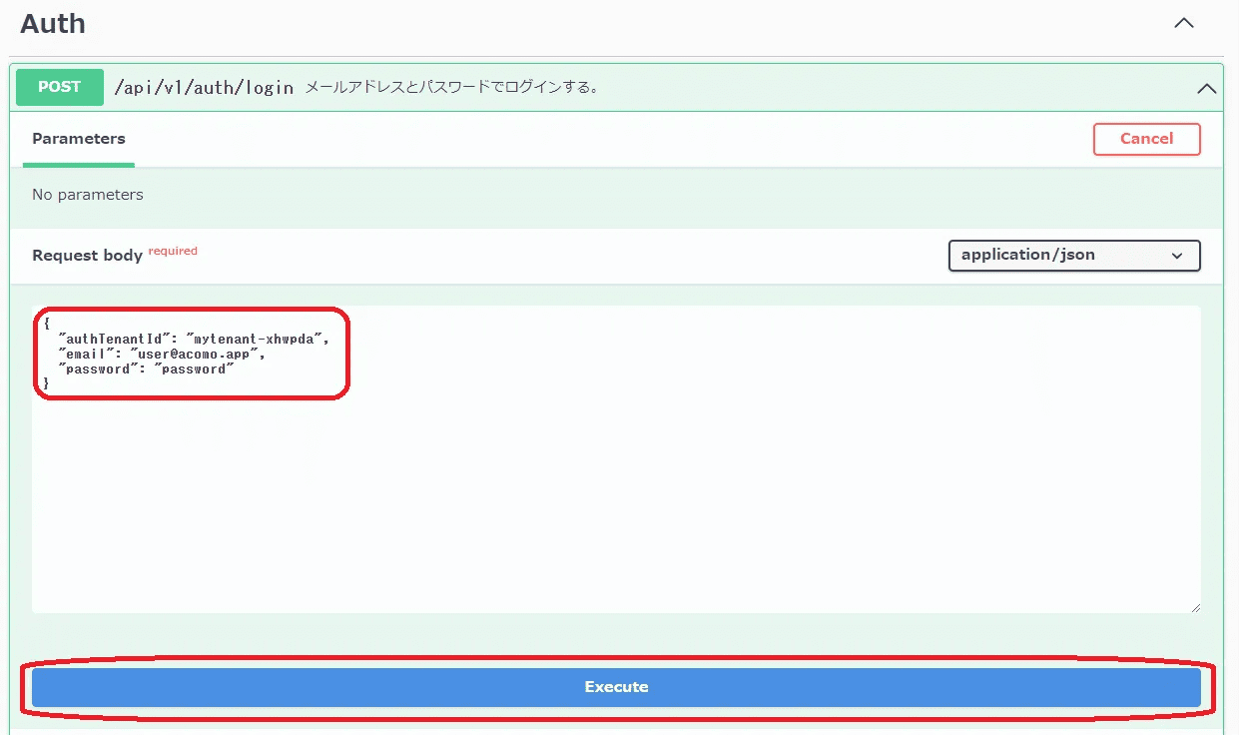The height and width of the screenshot is (735, 1239).
Task: Click the red required marker
Action: pos(173,251)
